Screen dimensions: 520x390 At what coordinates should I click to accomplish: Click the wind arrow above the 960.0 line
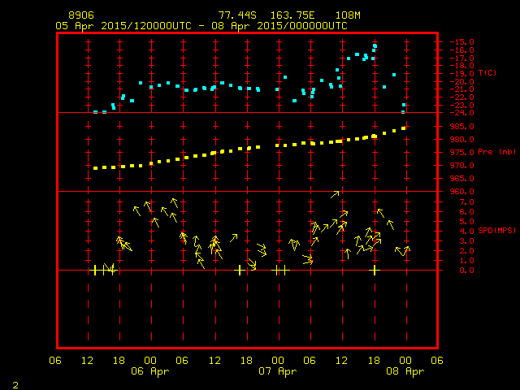coord(335,195)
